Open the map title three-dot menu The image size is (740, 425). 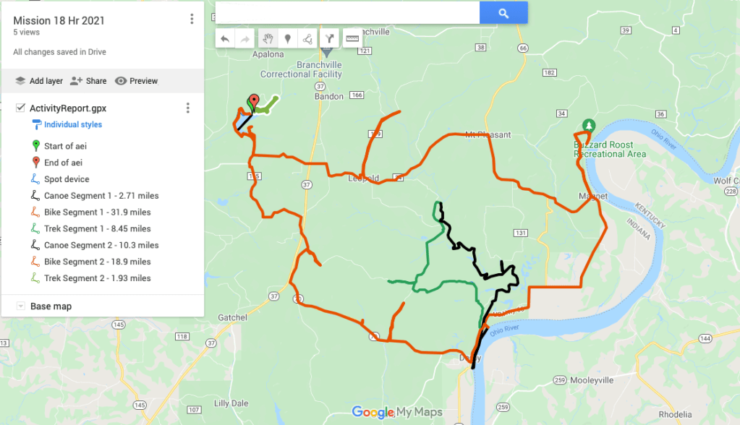pos(192,19)
